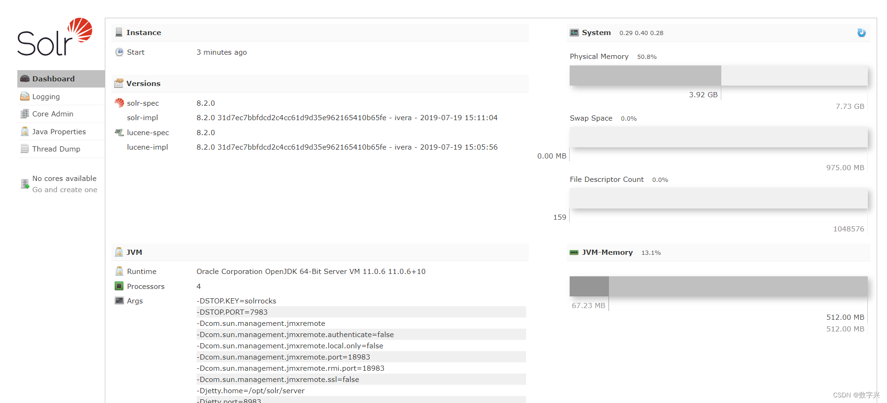Click the JVM header jar icon

coord(119,252)
